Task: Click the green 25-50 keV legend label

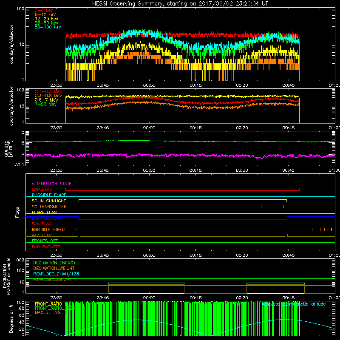Action: (46, 23)
